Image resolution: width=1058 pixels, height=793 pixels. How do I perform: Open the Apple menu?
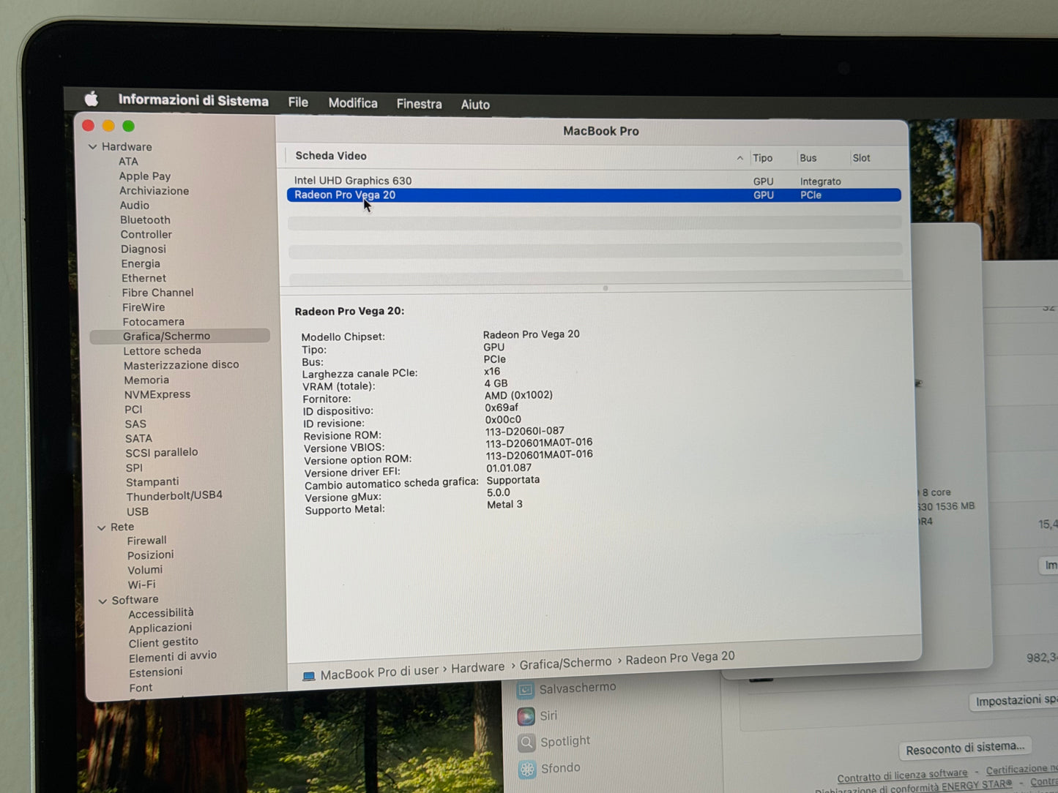pyautogui.click(x=92, y=99)
